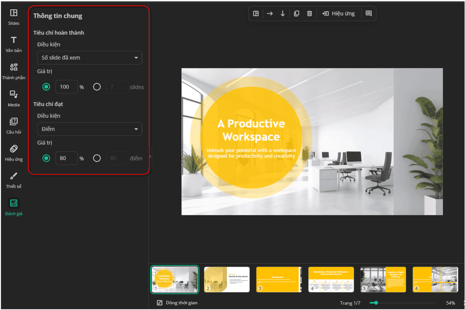465x310 pixels.
Task: Click the Hiệu ứng button in top toolbar
Action: click(338, 13)
